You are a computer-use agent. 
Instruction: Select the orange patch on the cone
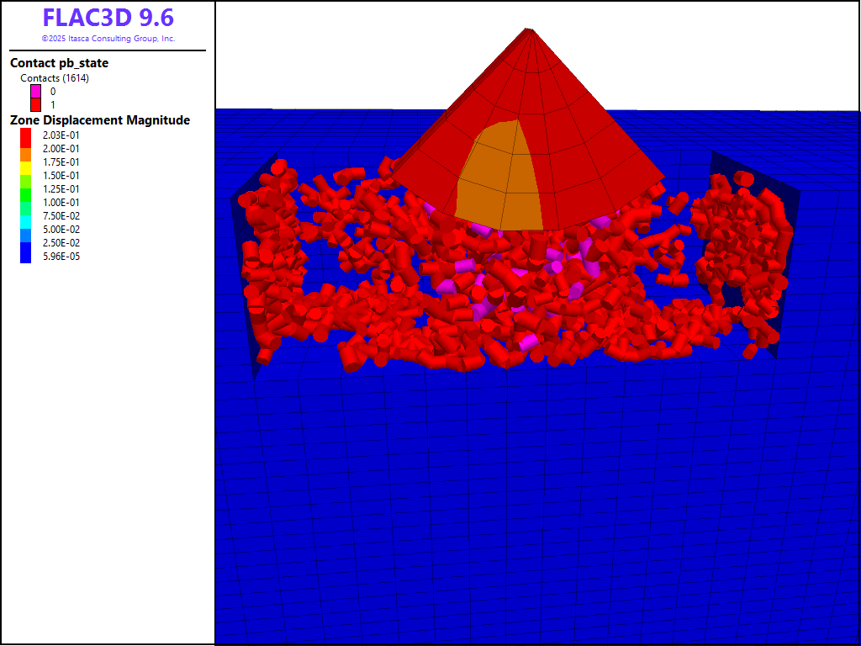click(x=498, y=177)
